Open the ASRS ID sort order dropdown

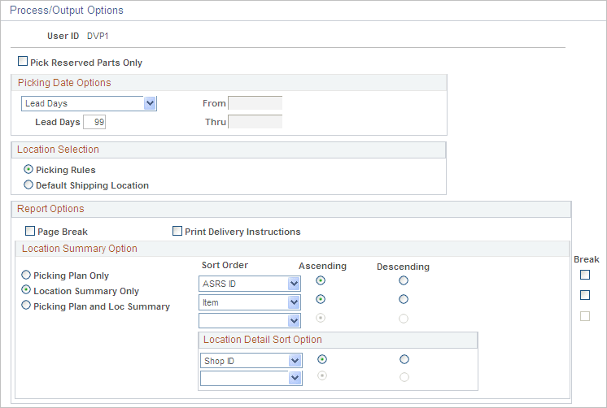(x=250, y=284)
